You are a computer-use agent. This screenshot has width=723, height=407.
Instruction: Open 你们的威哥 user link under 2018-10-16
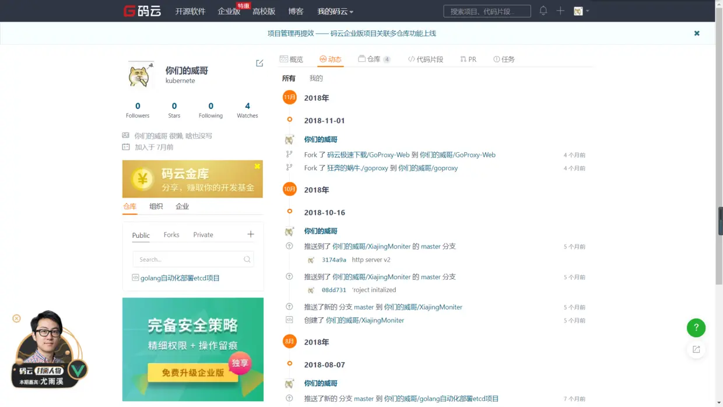tap(321, 231)
